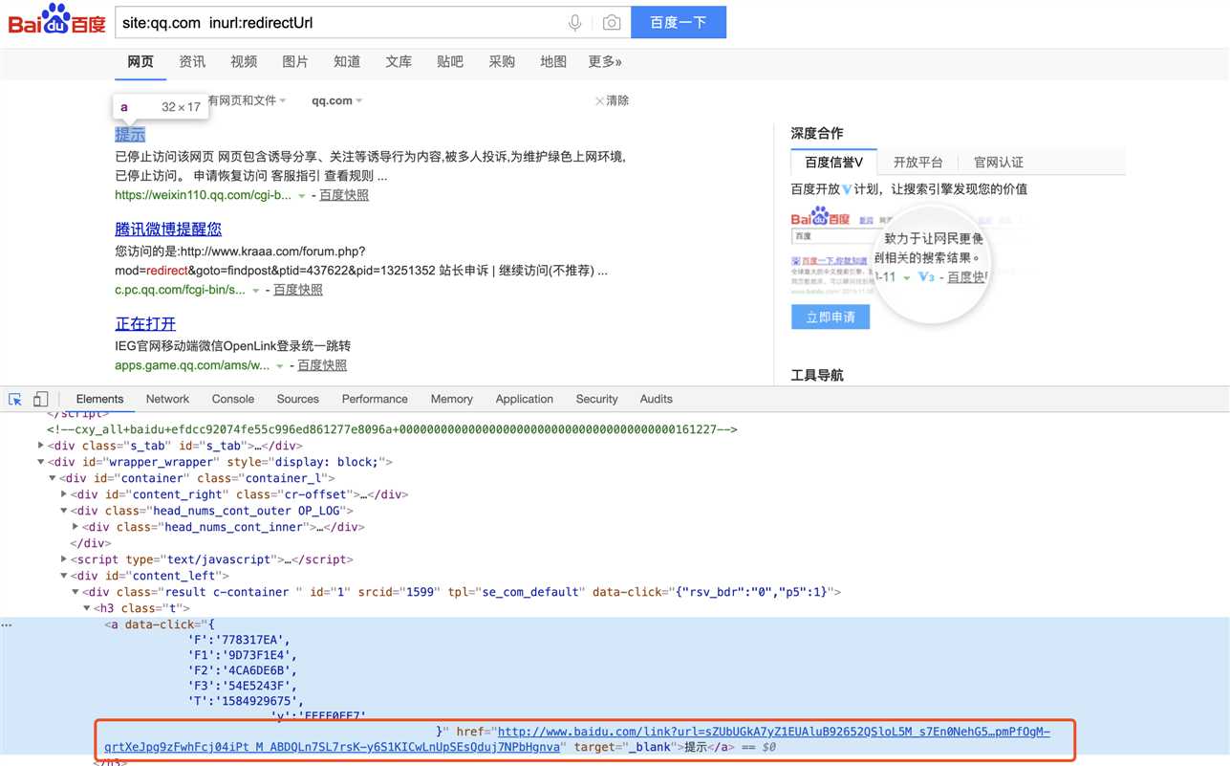1230x766 pixels.
Task: Click the c.pc.qq.com green URL
Action: point(180,290)
